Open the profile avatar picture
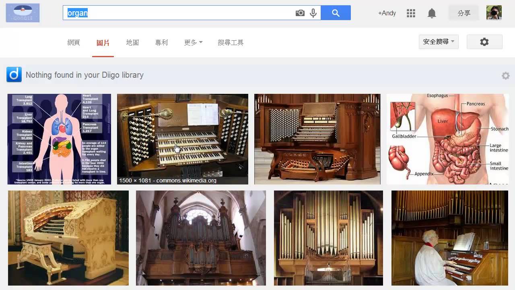Viewport: 515px width, 290px height. click(x=494, y=13)
